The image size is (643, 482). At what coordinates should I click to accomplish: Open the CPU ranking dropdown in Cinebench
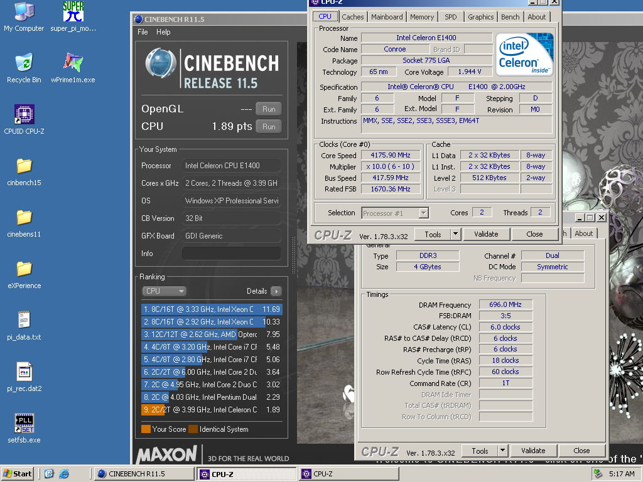(x=164, y=291)
